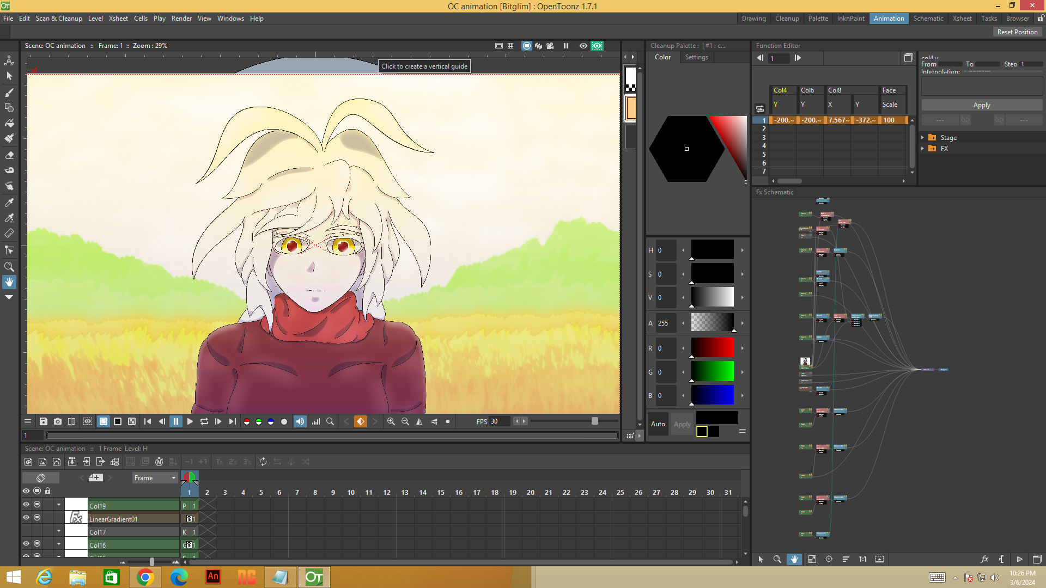Toggle the sound speaker button

tap(300, 421)
